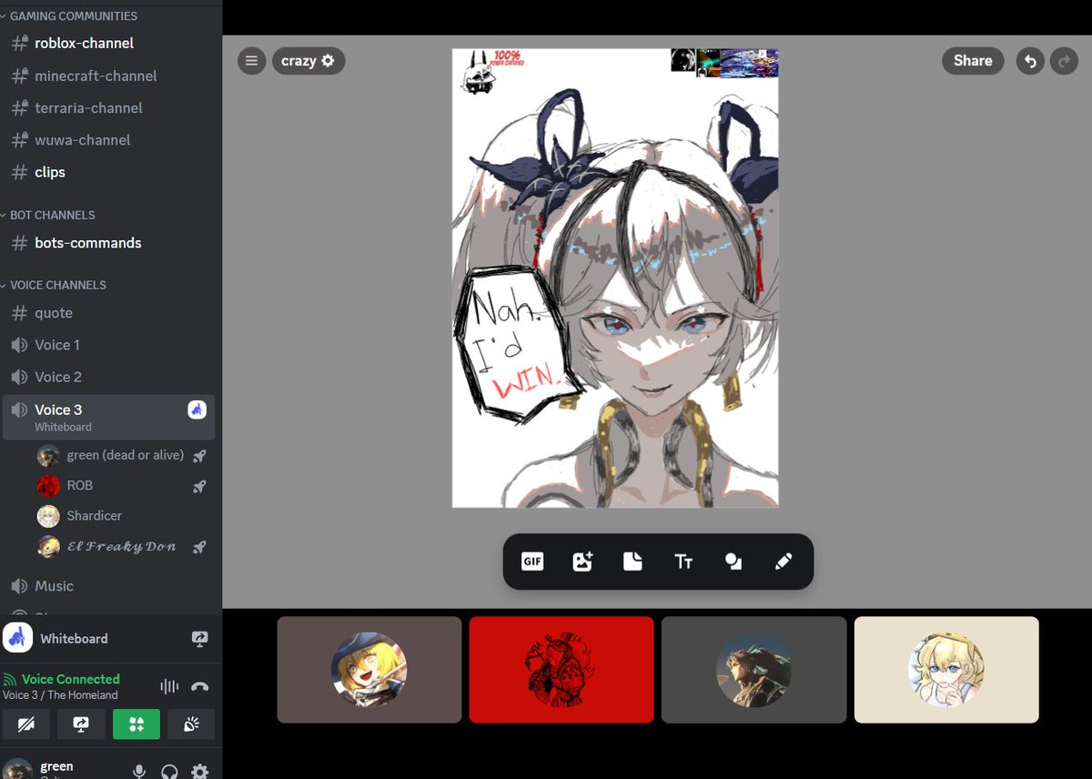Select the blonde witch-hat avatar tile
1092x779 pixels.
(369, 670)
